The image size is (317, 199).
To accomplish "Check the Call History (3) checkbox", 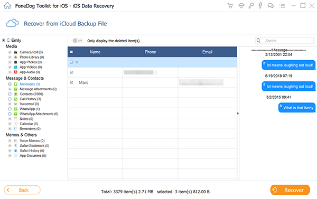I will coord(10,99).
